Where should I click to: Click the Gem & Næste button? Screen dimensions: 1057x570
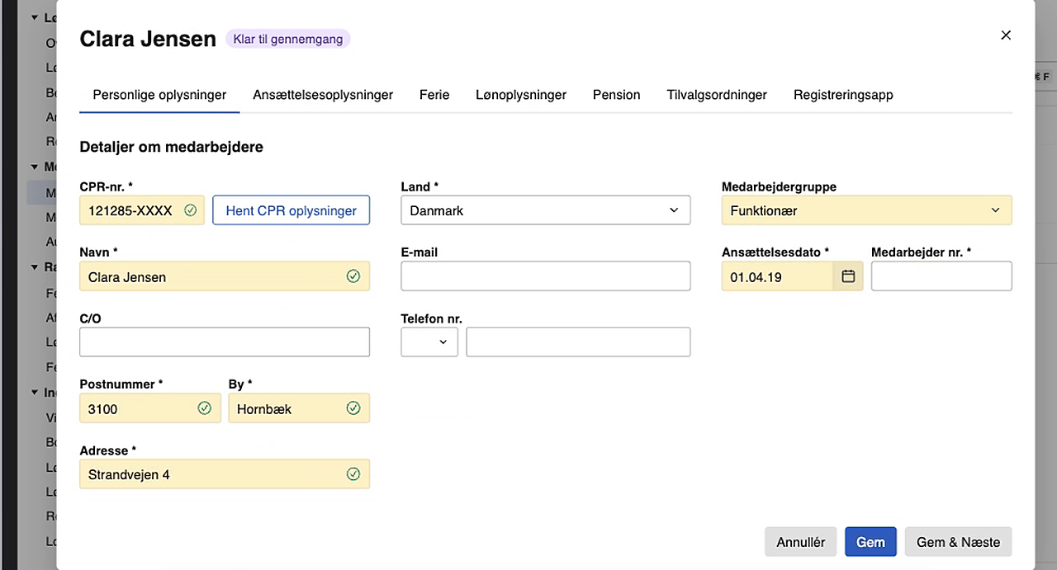[x=958, y=542]
